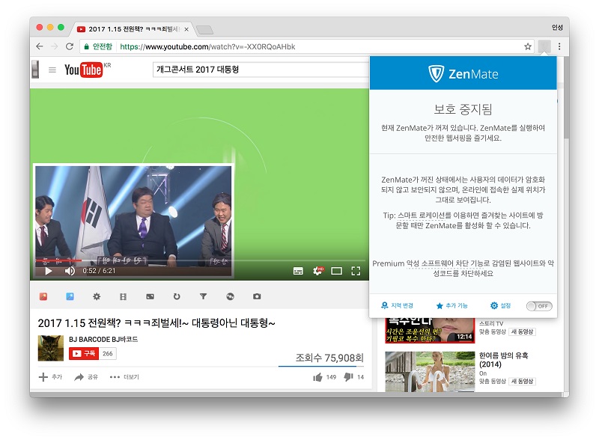The image size is (599, 440).
Task: Switch to theater mode icon
Action: click(336, 271)
